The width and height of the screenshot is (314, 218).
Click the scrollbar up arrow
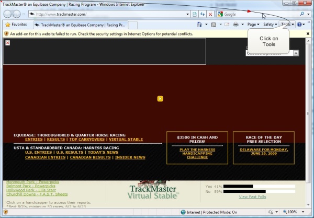308,41
